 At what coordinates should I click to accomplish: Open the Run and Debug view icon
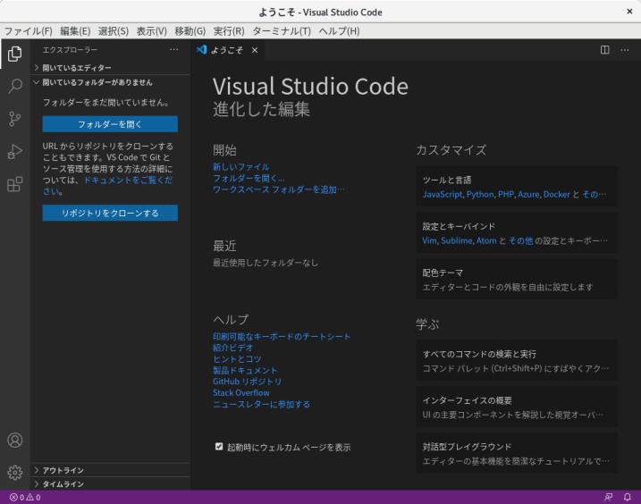pos(14,152)
